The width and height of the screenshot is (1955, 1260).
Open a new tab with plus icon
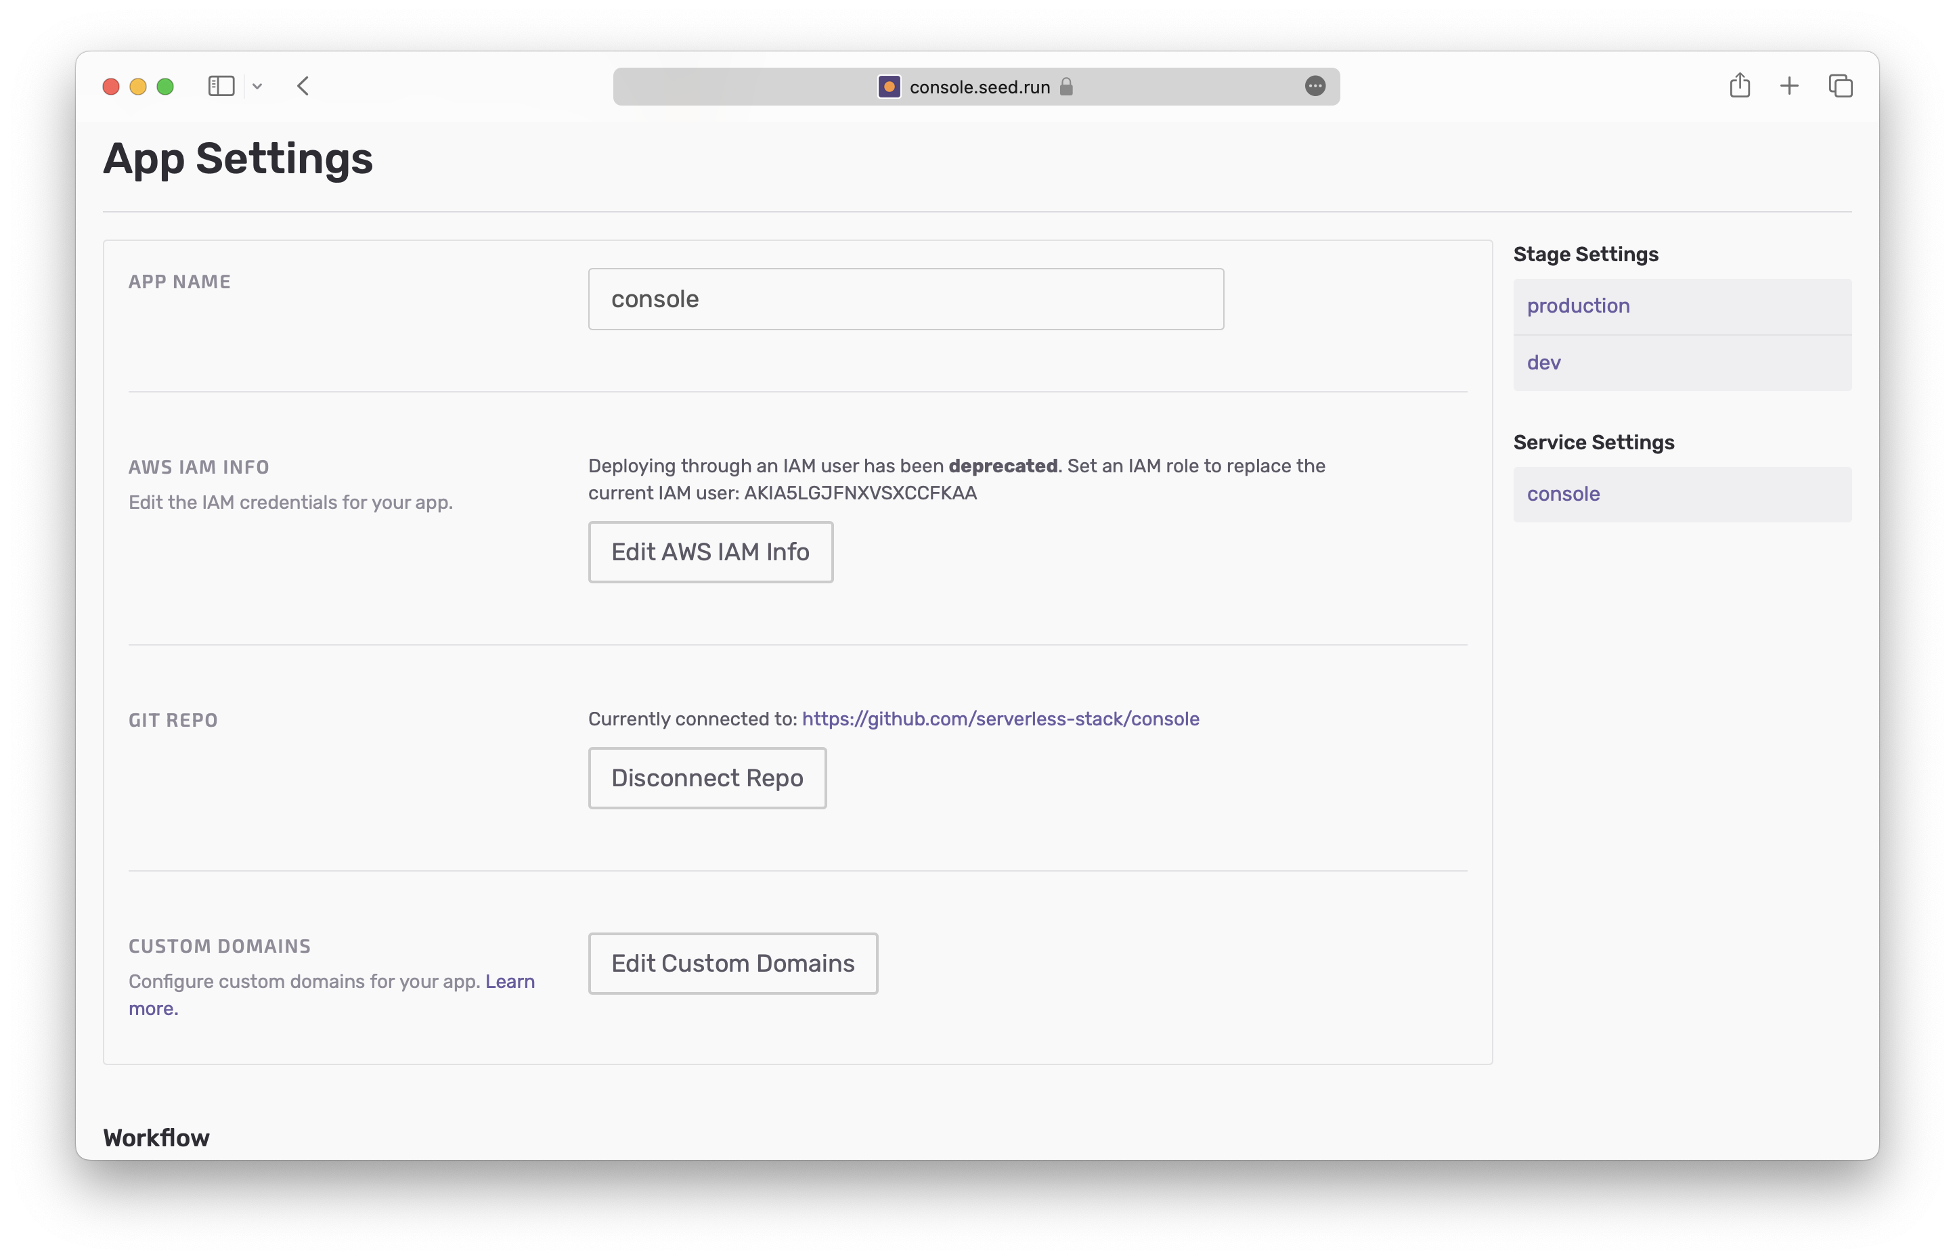click(x=1789, y=86)
